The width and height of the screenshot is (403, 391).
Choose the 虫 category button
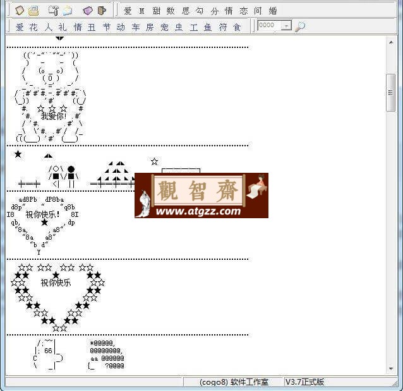pyautogui.click(x=179, y=26)
